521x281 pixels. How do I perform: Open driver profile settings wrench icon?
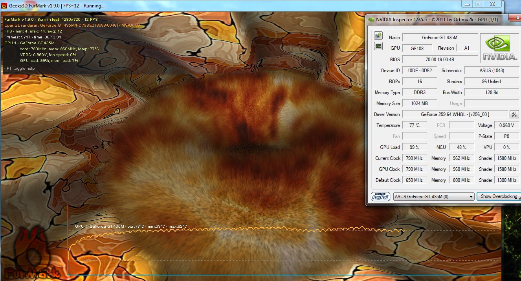(514, 114)
